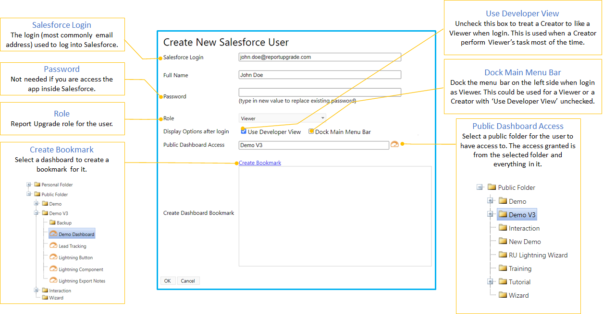Select the Tutorial folder icon
Image resolution: width=603 pixels, height=314 pixels.
[x=503, y=282]
